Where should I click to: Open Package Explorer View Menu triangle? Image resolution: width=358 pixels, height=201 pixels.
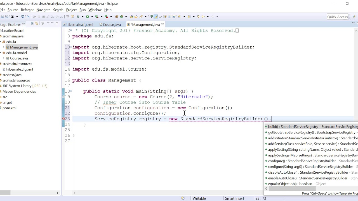click(48, 23)
